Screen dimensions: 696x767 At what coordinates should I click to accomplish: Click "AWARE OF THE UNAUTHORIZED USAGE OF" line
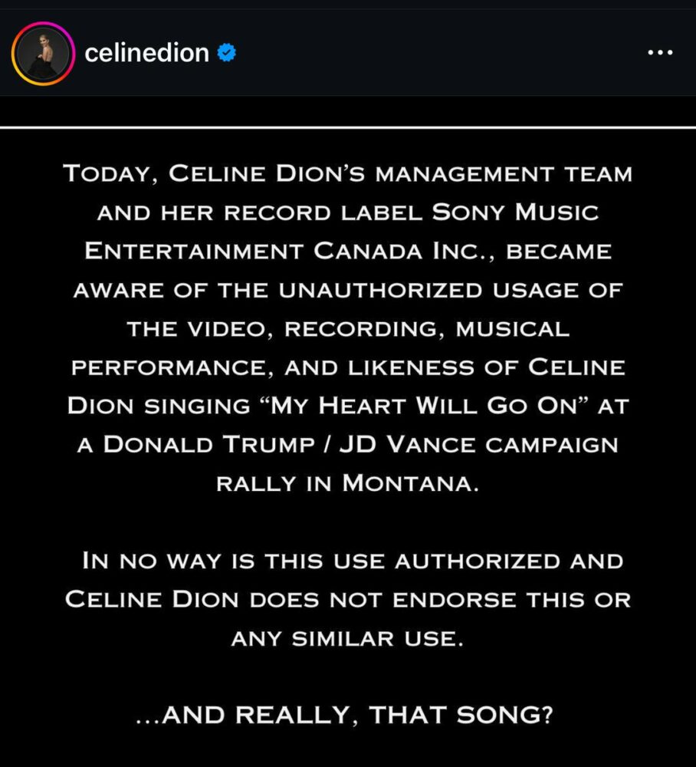click(348, 290)
